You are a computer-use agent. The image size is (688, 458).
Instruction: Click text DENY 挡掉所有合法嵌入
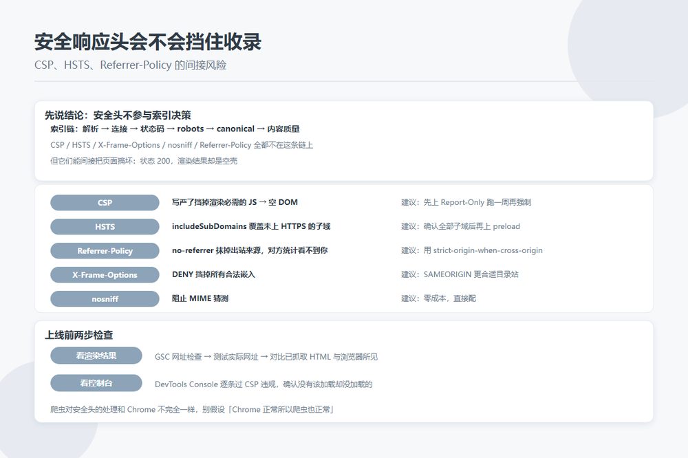tap(213, 274)
